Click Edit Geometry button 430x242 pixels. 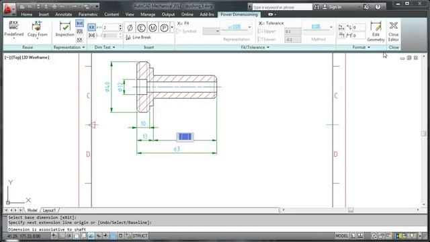coord(376,32)
